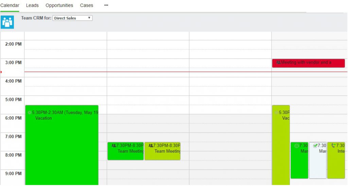The image size is (348, 186).
Task: Open the dark green Team Meeting event
Action: coord(126,151)
